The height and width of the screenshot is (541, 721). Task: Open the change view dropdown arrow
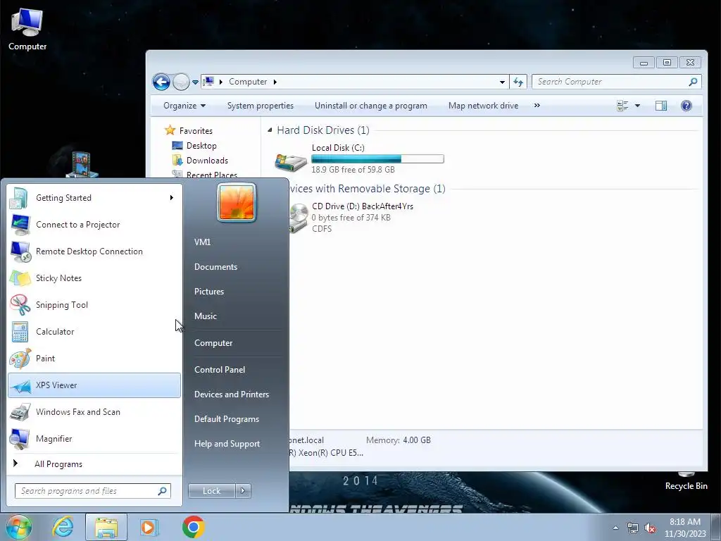tap(637, 106)
